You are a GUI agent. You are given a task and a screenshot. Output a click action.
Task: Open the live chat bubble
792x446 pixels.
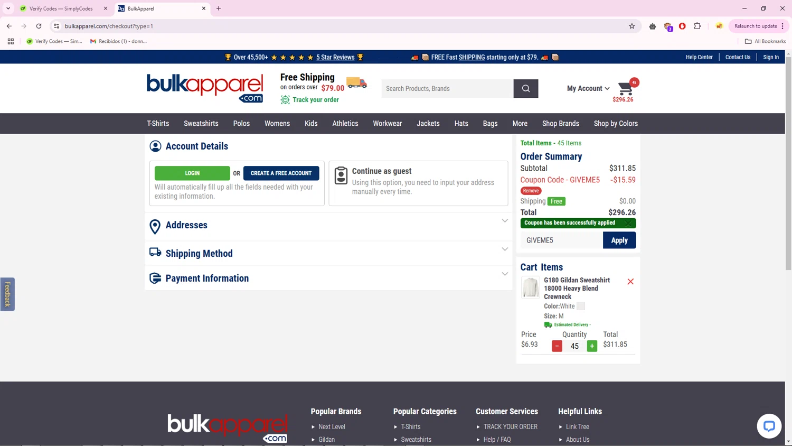[x=769, y=426]
